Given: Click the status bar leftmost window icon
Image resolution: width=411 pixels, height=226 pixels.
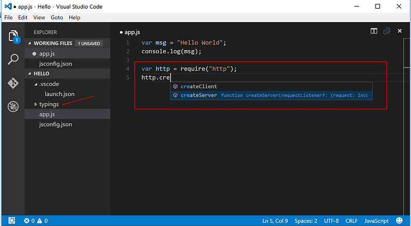Looking at the screenshot, I should point(12,220).
